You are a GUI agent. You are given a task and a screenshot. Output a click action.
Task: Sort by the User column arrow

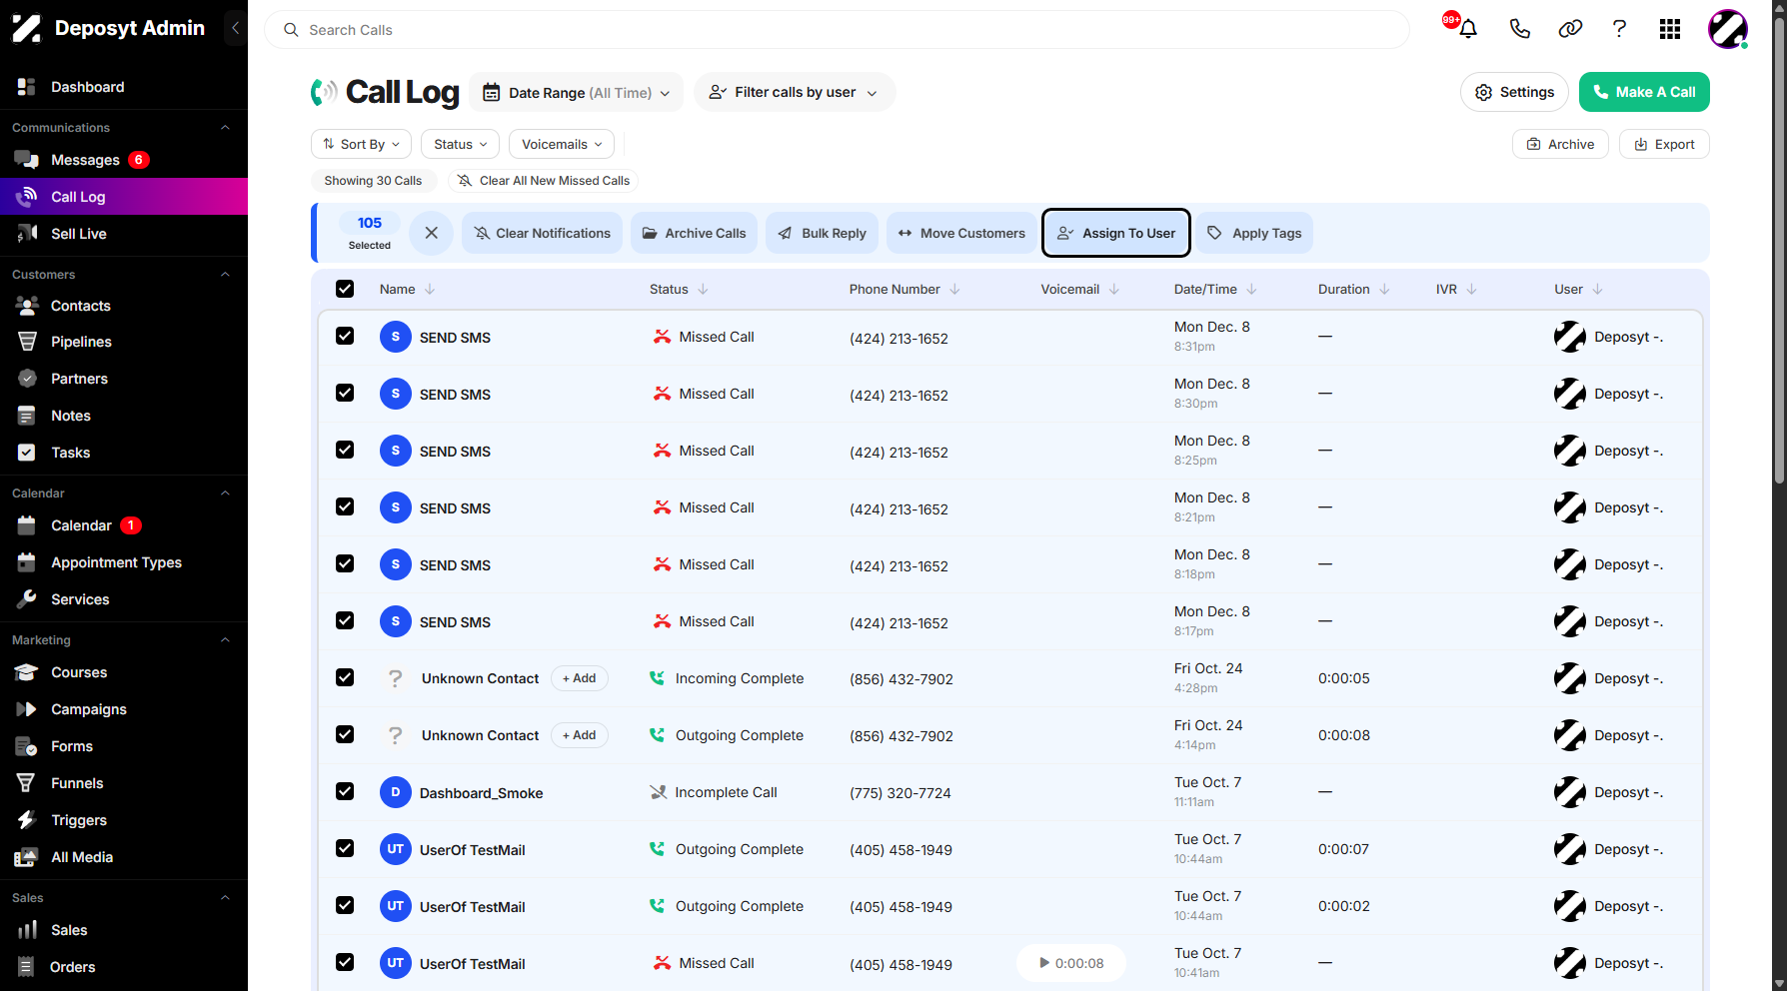tap(1597, 290)
